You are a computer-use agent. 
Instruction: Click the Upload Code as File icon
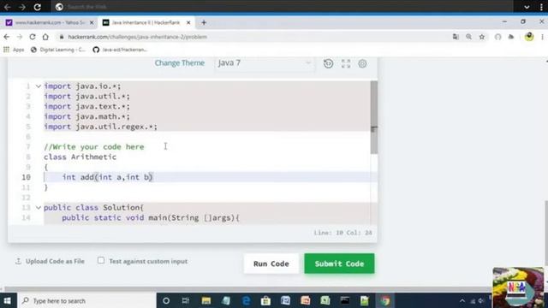pyautogui.click(x=18, y=261)
